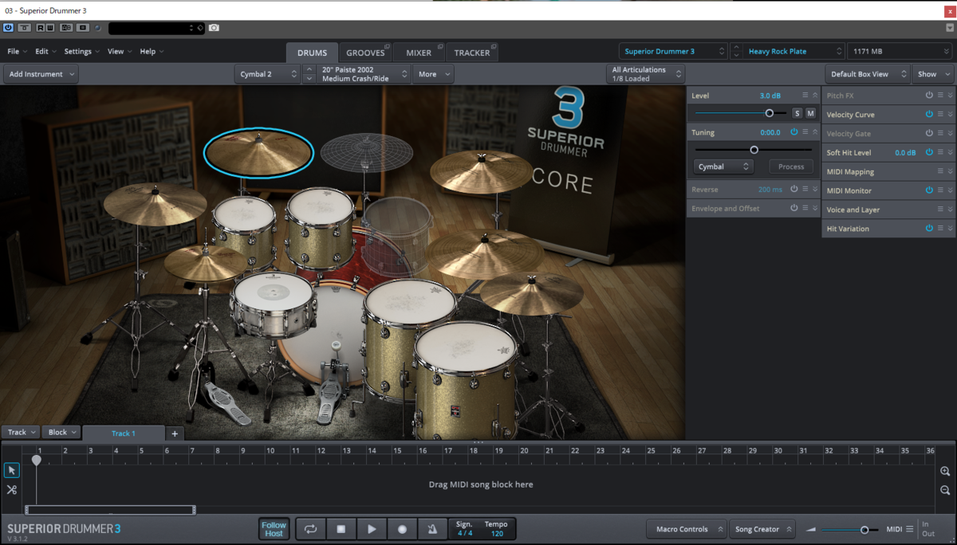Click the Process button

tap(791, 167)
